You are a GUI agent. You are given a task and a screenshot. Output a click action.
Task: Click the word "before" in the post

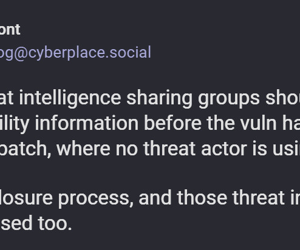pos(172,123)
